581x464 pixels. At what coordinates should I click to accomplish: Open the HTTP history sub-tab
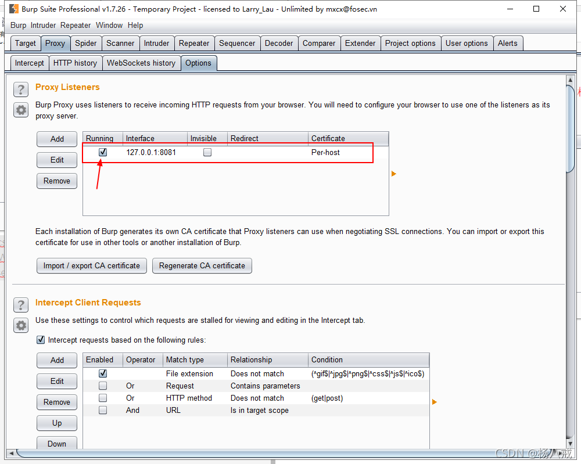[75, 63]
